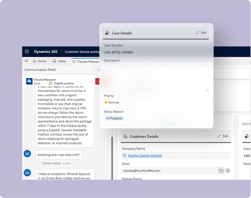This screenshot has width=251, height=198.
Task: Click the Communication Panel heading
Action: tap(40, 70)
